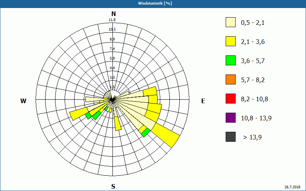The height and width of the screenshot is (191, 306).
Task: Click the purple 10,8 - 13,9 legend swatch
Action: tap(231, 118)
